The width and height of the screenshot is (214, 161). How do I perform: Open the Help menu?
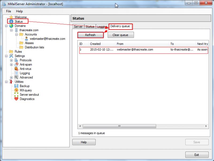19,11
